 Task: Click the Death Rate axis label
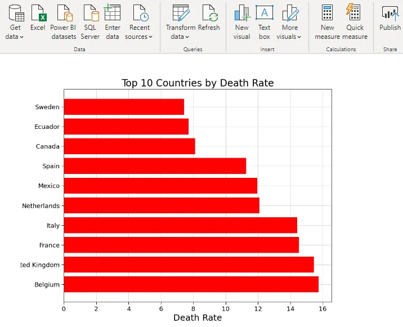(x=198, y=317)
